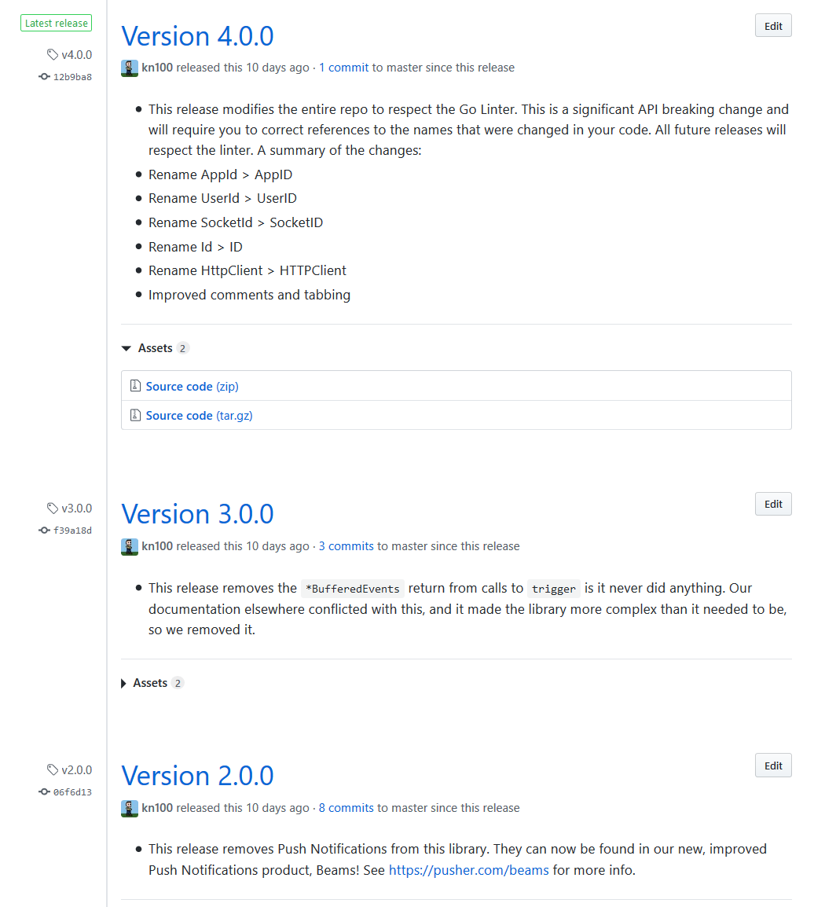Click Edit on the Version 4.0.0 release
Viewport: 814px width, 907px height.
[x=772, y=25]
